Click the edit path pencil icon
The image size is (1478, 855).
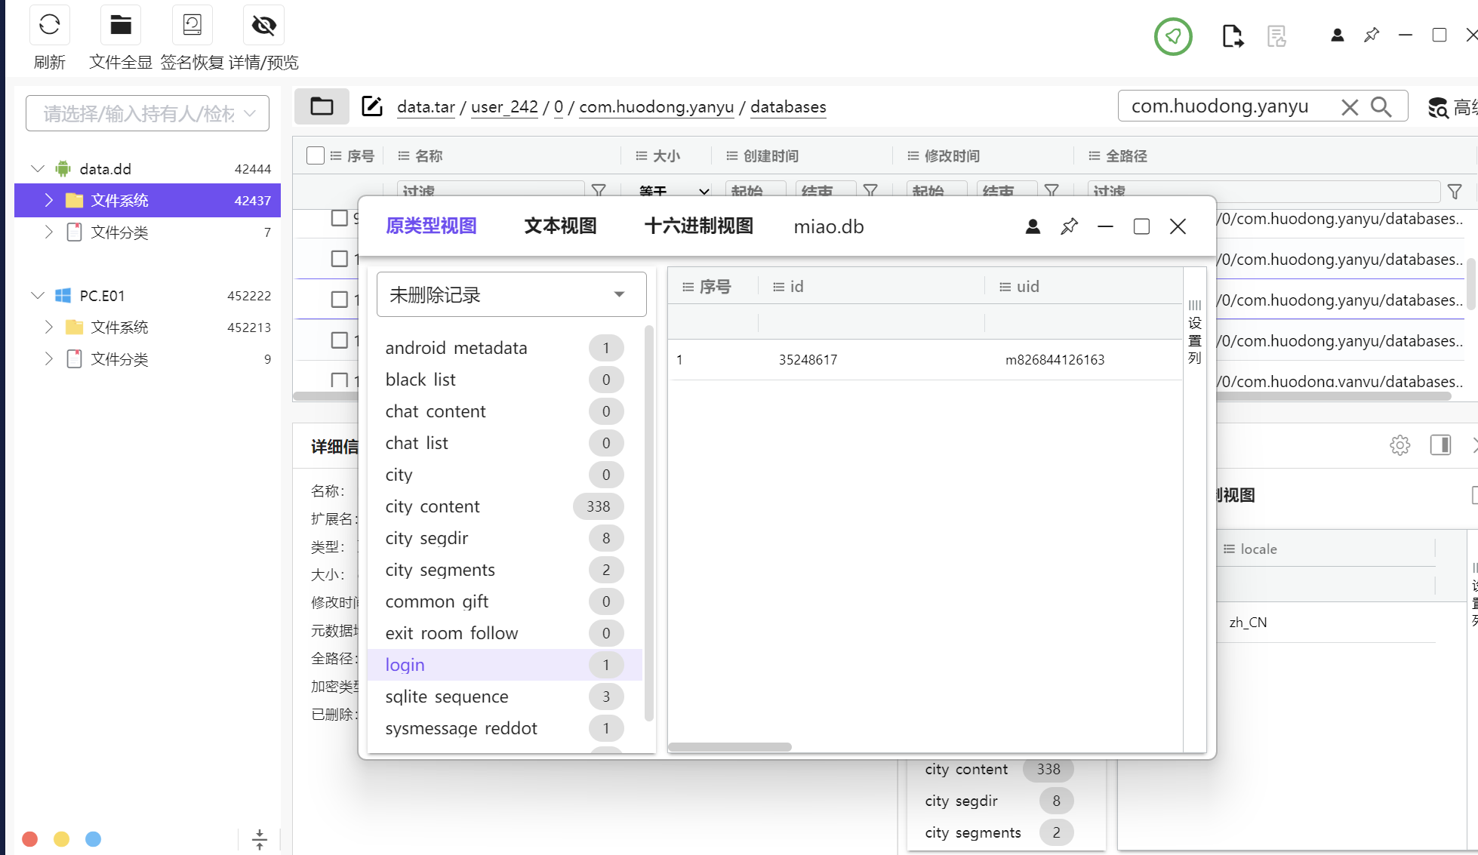click(372, 106)
